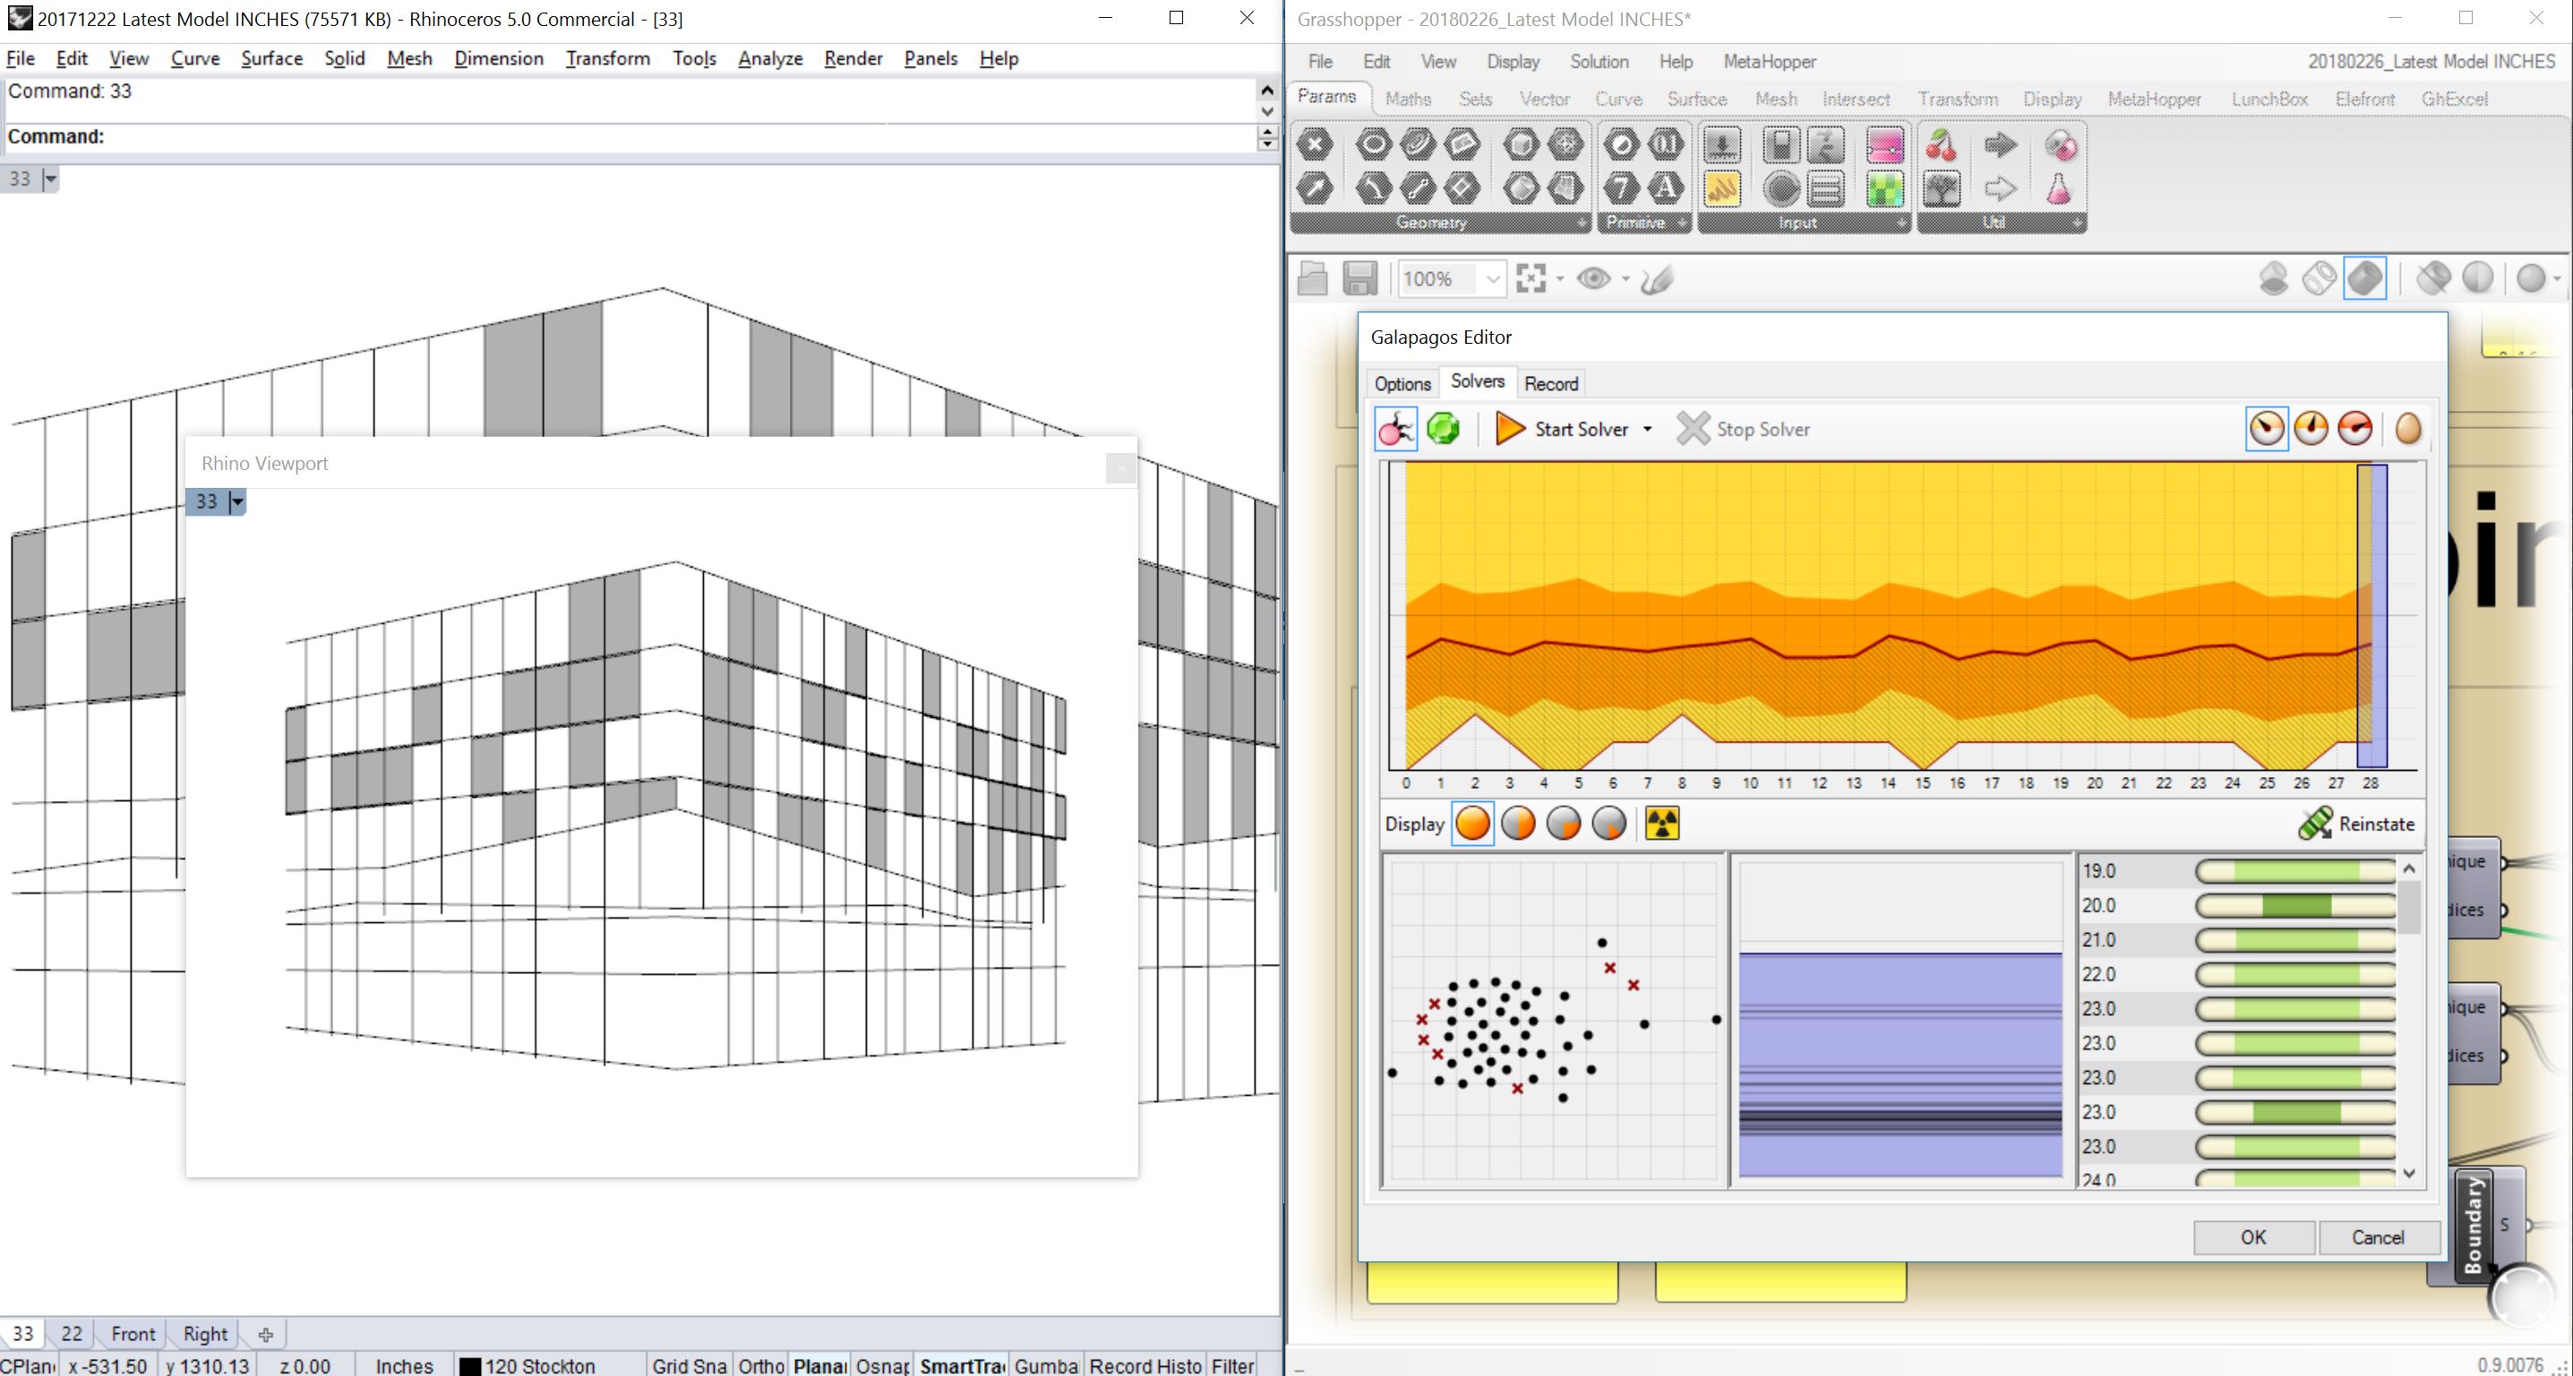Toggle display of all genomes orange circle
Viewport: 2573px width, 1376px height.
point(1472,824)
